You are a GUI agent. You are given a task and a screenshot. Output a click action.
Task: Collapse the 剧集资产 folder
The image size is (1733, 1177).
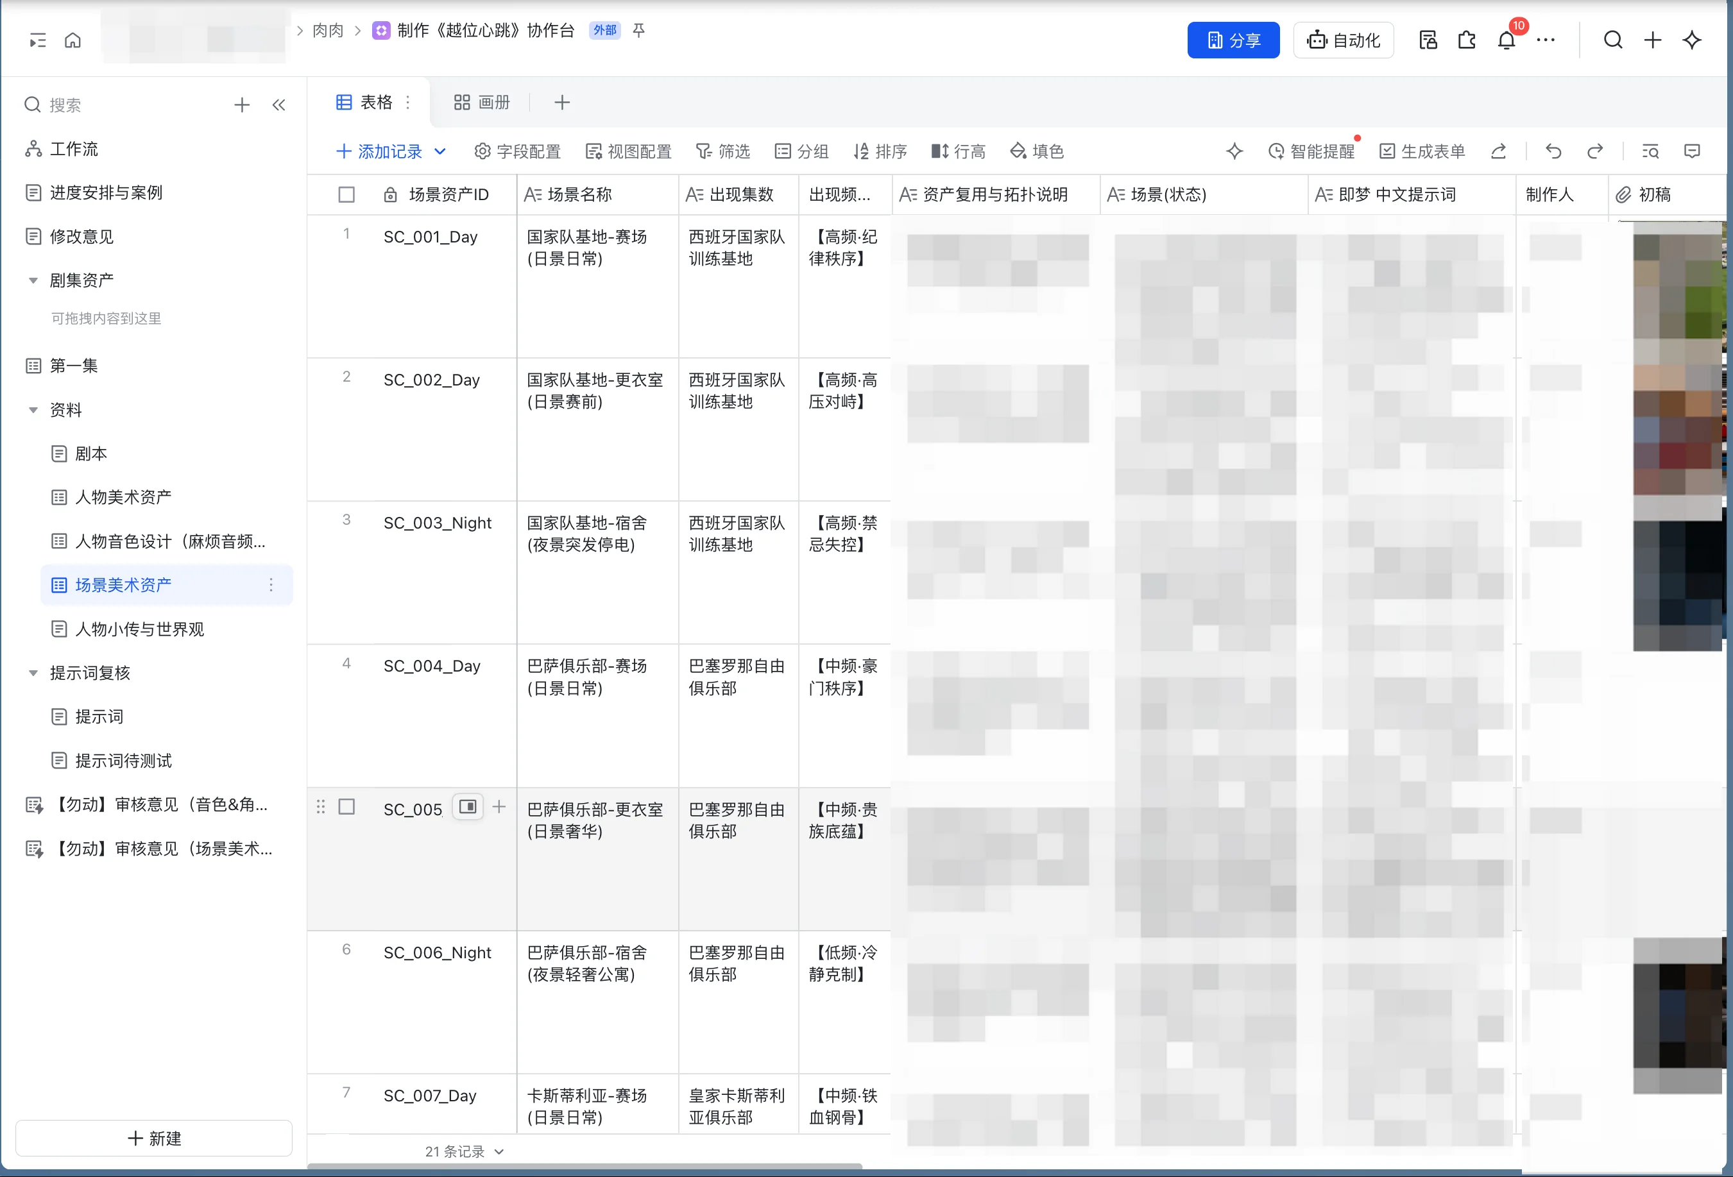pos(33,281)
